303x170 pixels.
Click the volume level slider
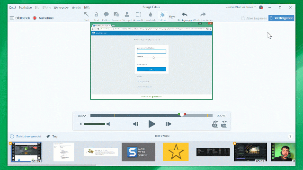[94, 124]
